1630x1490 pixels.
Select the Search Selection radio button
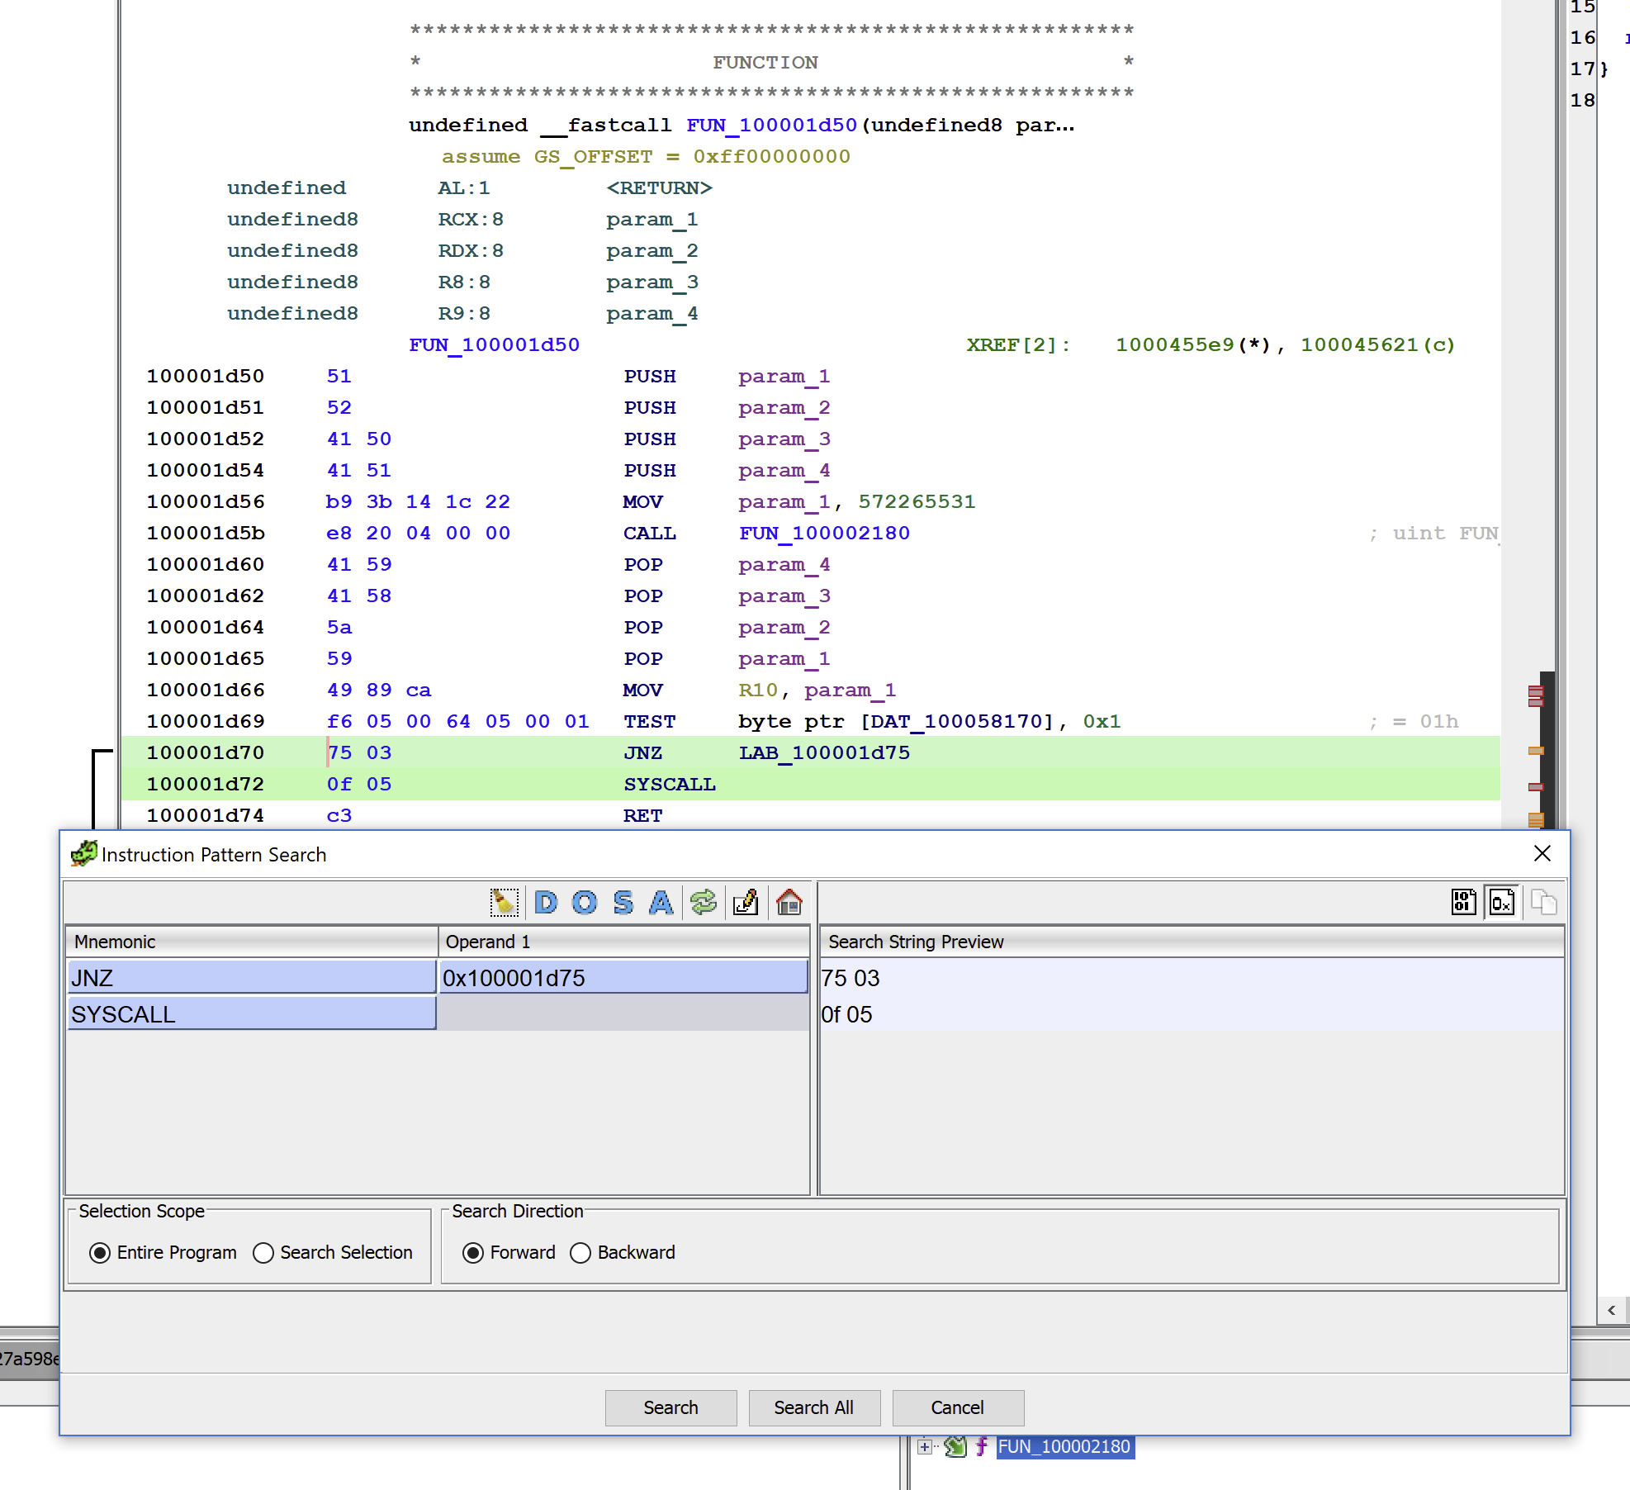click(263, 1253)
